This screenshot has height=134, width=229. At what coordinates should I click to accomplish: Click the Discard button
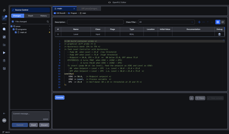pyautogui.click(x=44, y=125)
